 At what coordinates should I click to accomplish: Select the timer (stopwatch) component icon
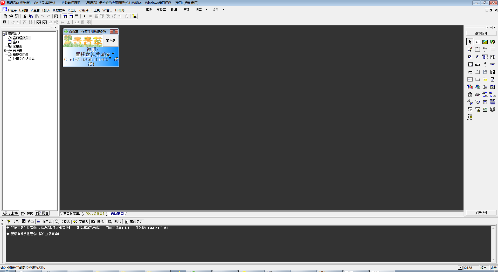pyautogui.click(x=470, y=95)
